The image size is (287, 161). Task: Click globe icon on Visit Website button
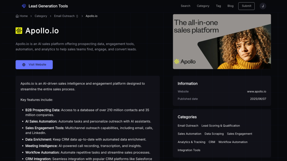[24, 65]
